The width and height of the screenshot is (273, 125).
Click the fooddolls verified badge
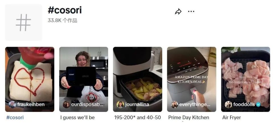click(258, 105)
